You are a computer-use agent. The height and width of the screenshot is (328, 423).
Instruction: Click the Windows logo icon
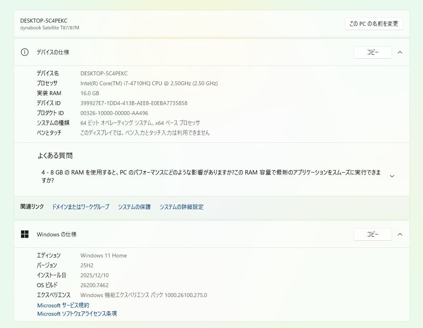click(x=25, y=234)
